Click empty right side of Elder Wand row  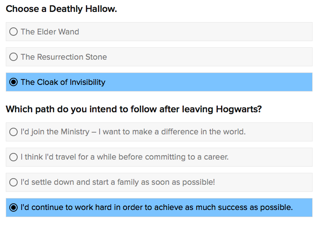(x=221, y=32)
